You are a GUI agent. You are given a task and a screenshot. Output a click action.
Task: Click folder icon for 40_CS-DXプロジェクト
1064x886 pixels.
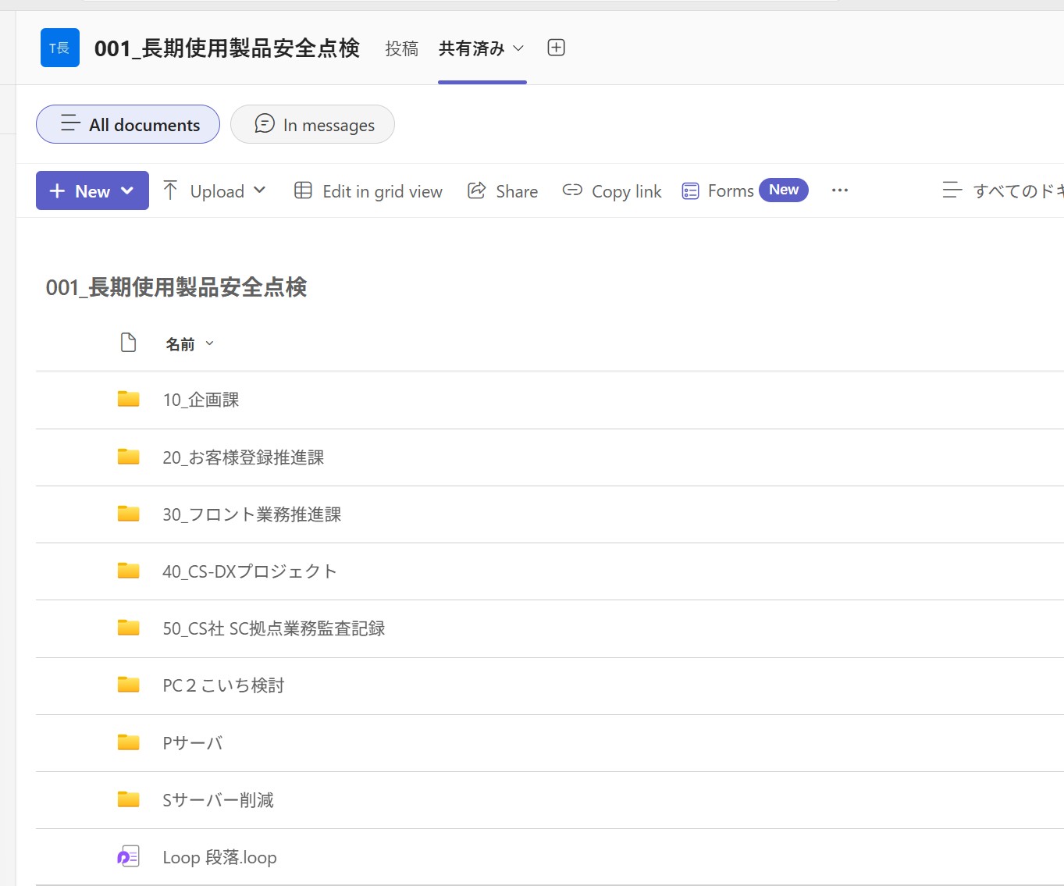(128, 571)
